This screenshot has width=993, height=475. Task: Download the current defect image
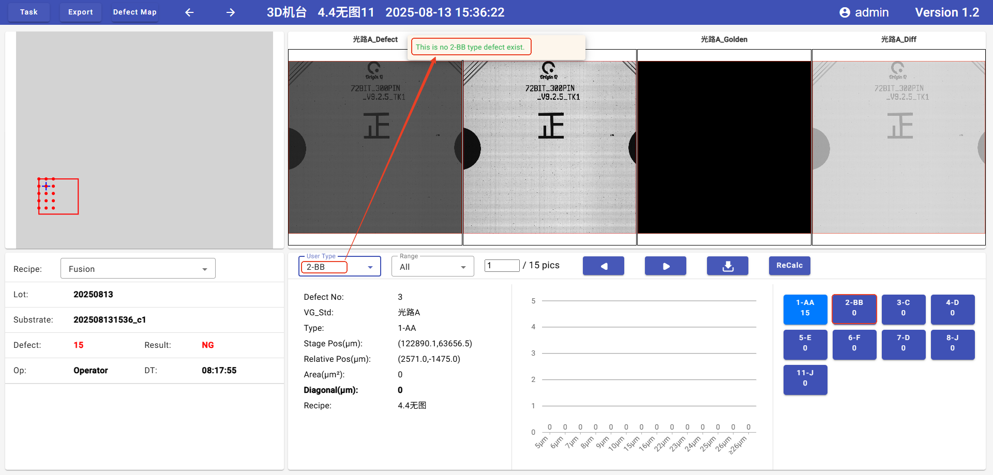pyautogui.click(x=727, y=266)
